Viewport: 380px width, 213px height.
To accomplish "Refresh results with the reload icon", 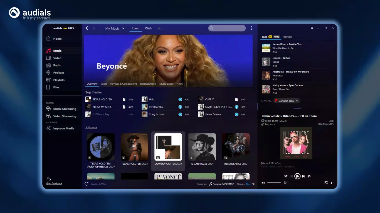I will (87, 184).
